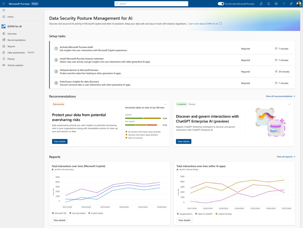Open the help question mark icon
303x228 pixels.
283,3
